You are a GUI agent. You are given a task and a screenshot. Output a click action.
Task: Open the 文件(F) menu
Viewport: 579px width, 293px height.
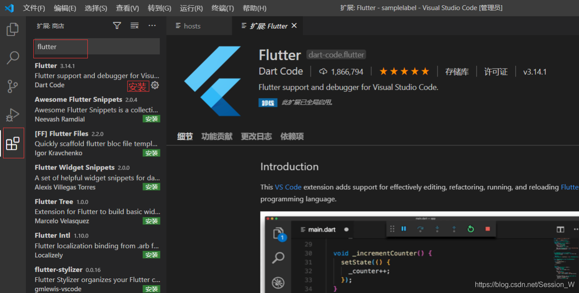(34, 8)
